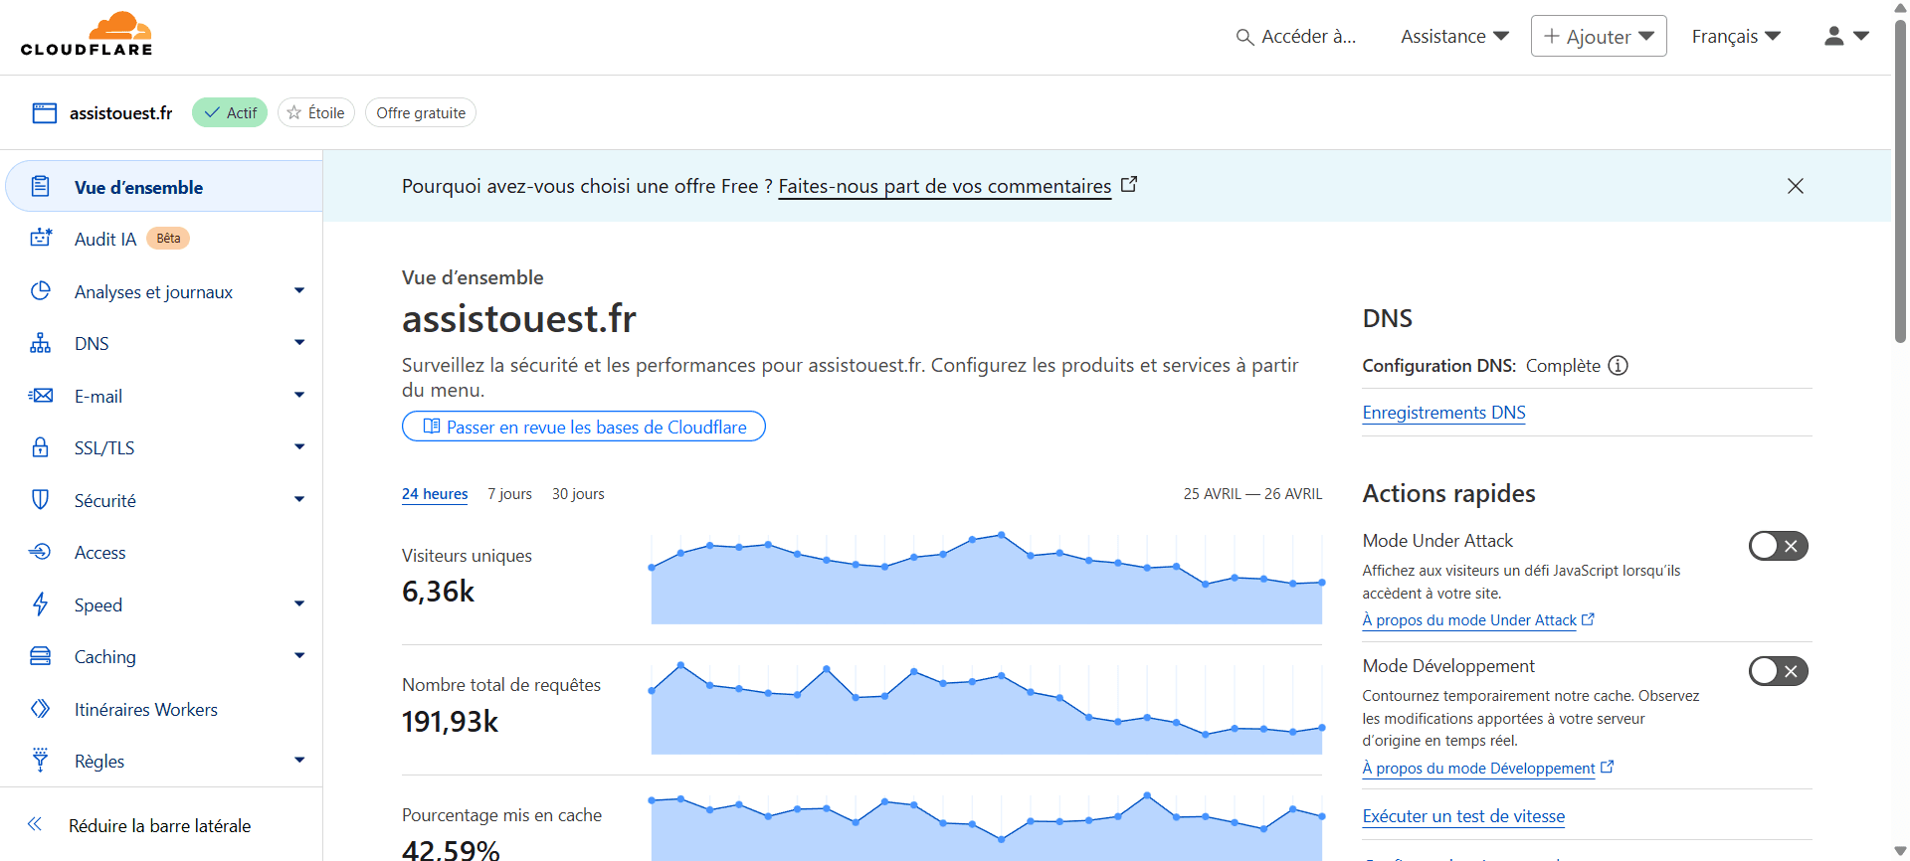Open the user account icon menu

(x=1845, y=36)
